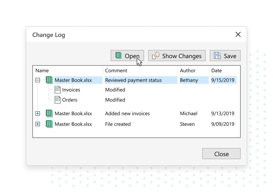This screenshot has height=192, width=273.
Task: Click the workbook icon of 9/13/2019 version
Action: (x=49, y=114)
